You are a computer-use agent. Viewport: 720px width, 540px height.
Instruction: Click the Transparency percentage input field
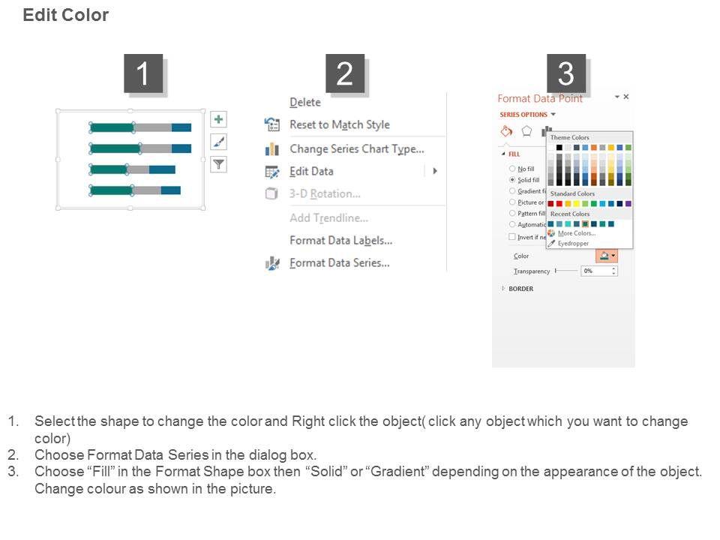coord(597,271)
